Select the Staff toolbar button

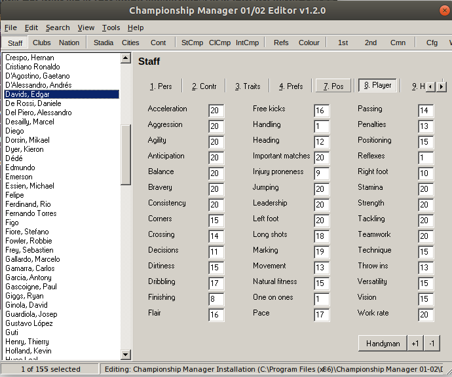(14, 43)
